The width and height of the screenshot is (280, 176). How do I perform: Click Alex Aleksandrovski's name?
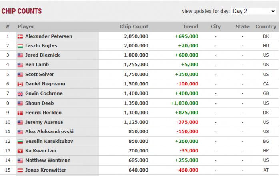pyautogui.click(x=50, y=131)
